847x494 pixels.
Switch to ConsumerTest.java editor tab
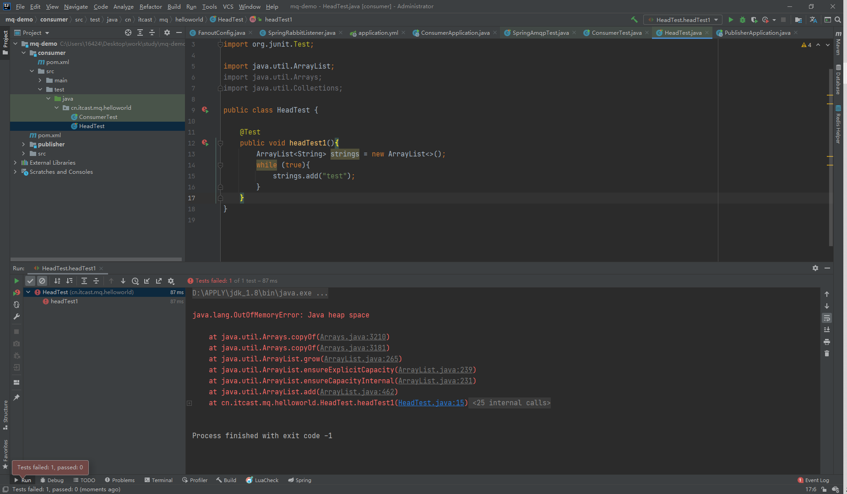(616, 32)
